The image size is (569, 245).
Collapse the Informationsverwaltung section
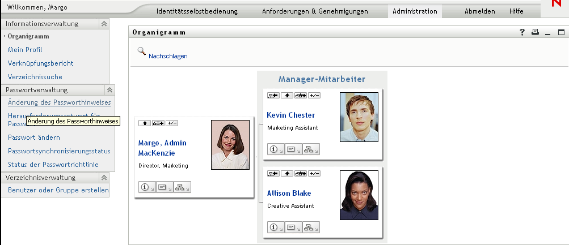click(x=104, y=24)
